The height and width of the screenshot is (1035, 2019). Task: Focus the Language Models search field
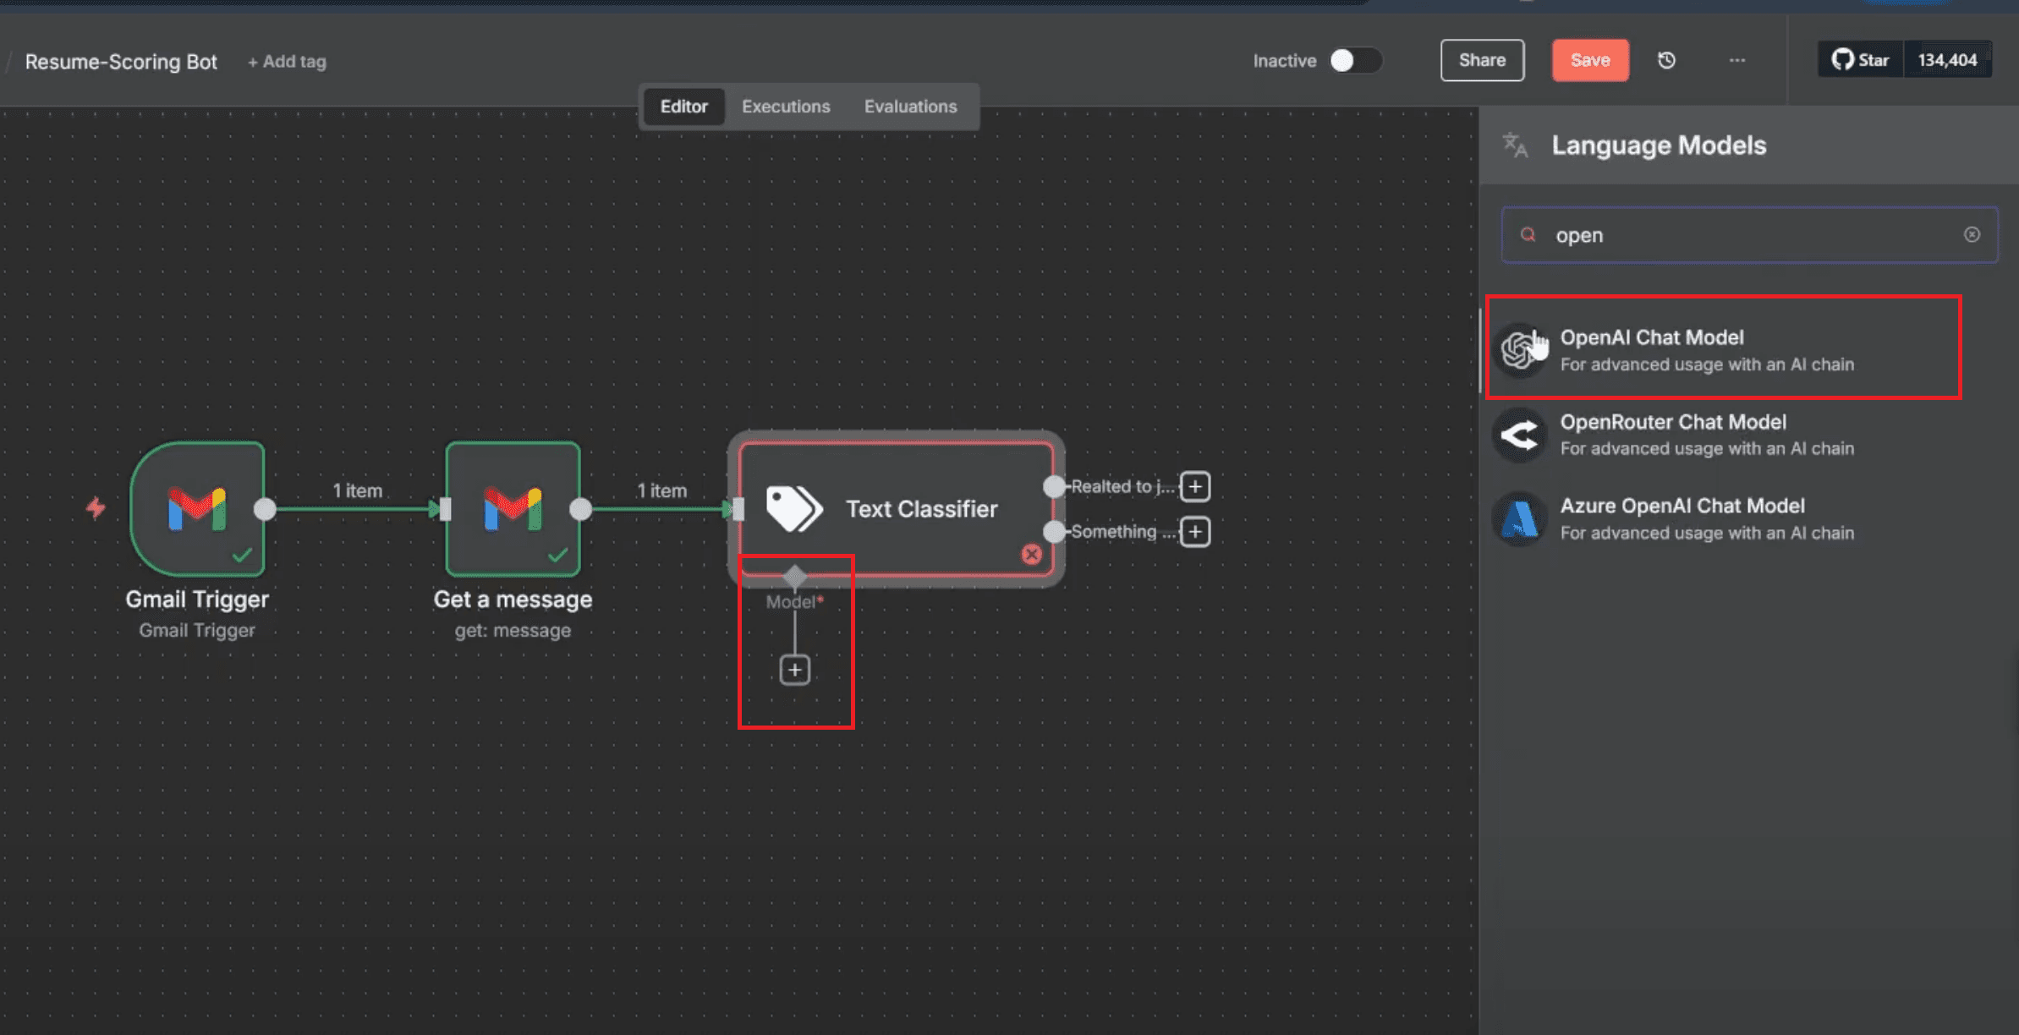pyautogui.click(x=1749, y=235)
